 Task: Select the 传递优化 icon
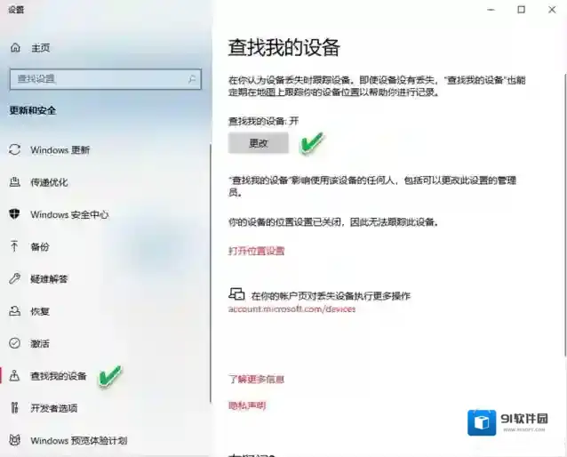point(14,181)
